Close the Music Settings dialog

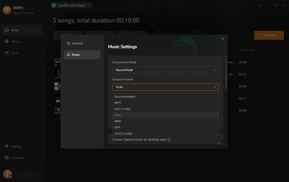click(x=223, y=39)
